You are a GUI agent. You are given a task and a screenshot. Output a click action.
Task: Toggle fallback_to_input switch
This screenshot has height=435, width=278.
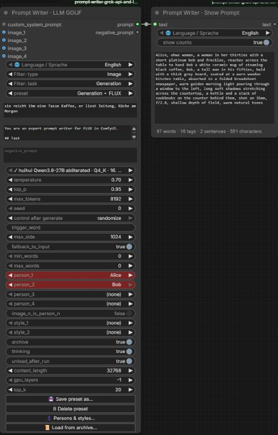129,247
